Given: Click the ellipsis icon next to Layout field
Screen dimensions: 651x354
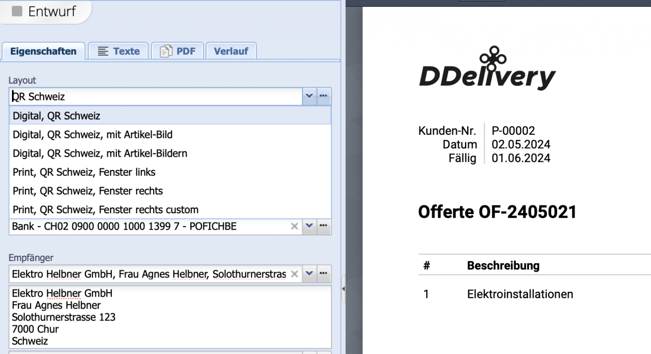Looking at the screenshot, I should pos(324,96).
